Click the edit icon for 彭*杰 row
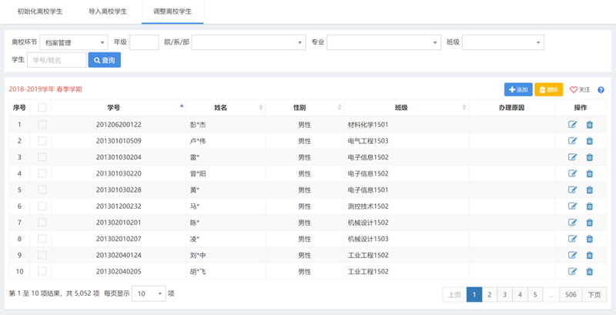Viewport: 616px width, 315px height. click(572, 125)
